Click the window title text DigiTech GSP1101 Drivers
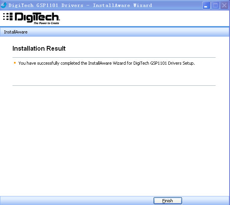 pyautogui.click(x=46, y=5)
